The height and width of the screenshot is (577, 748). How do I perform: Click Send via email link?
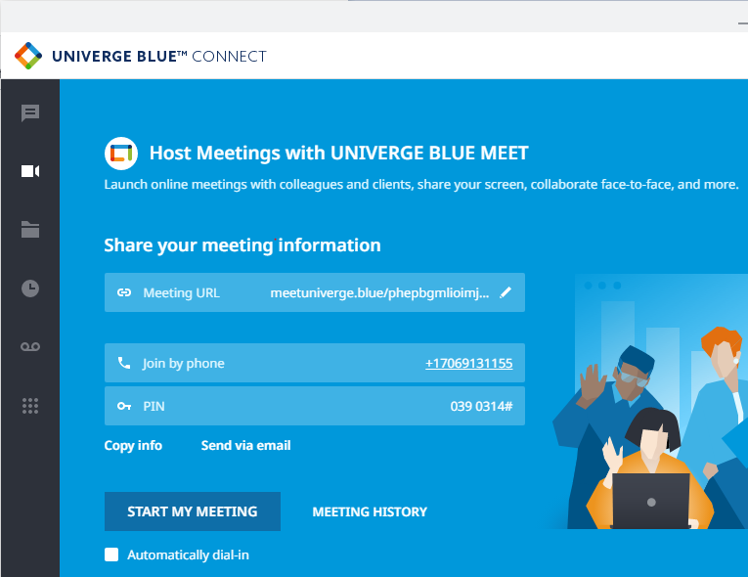[245, 445]
